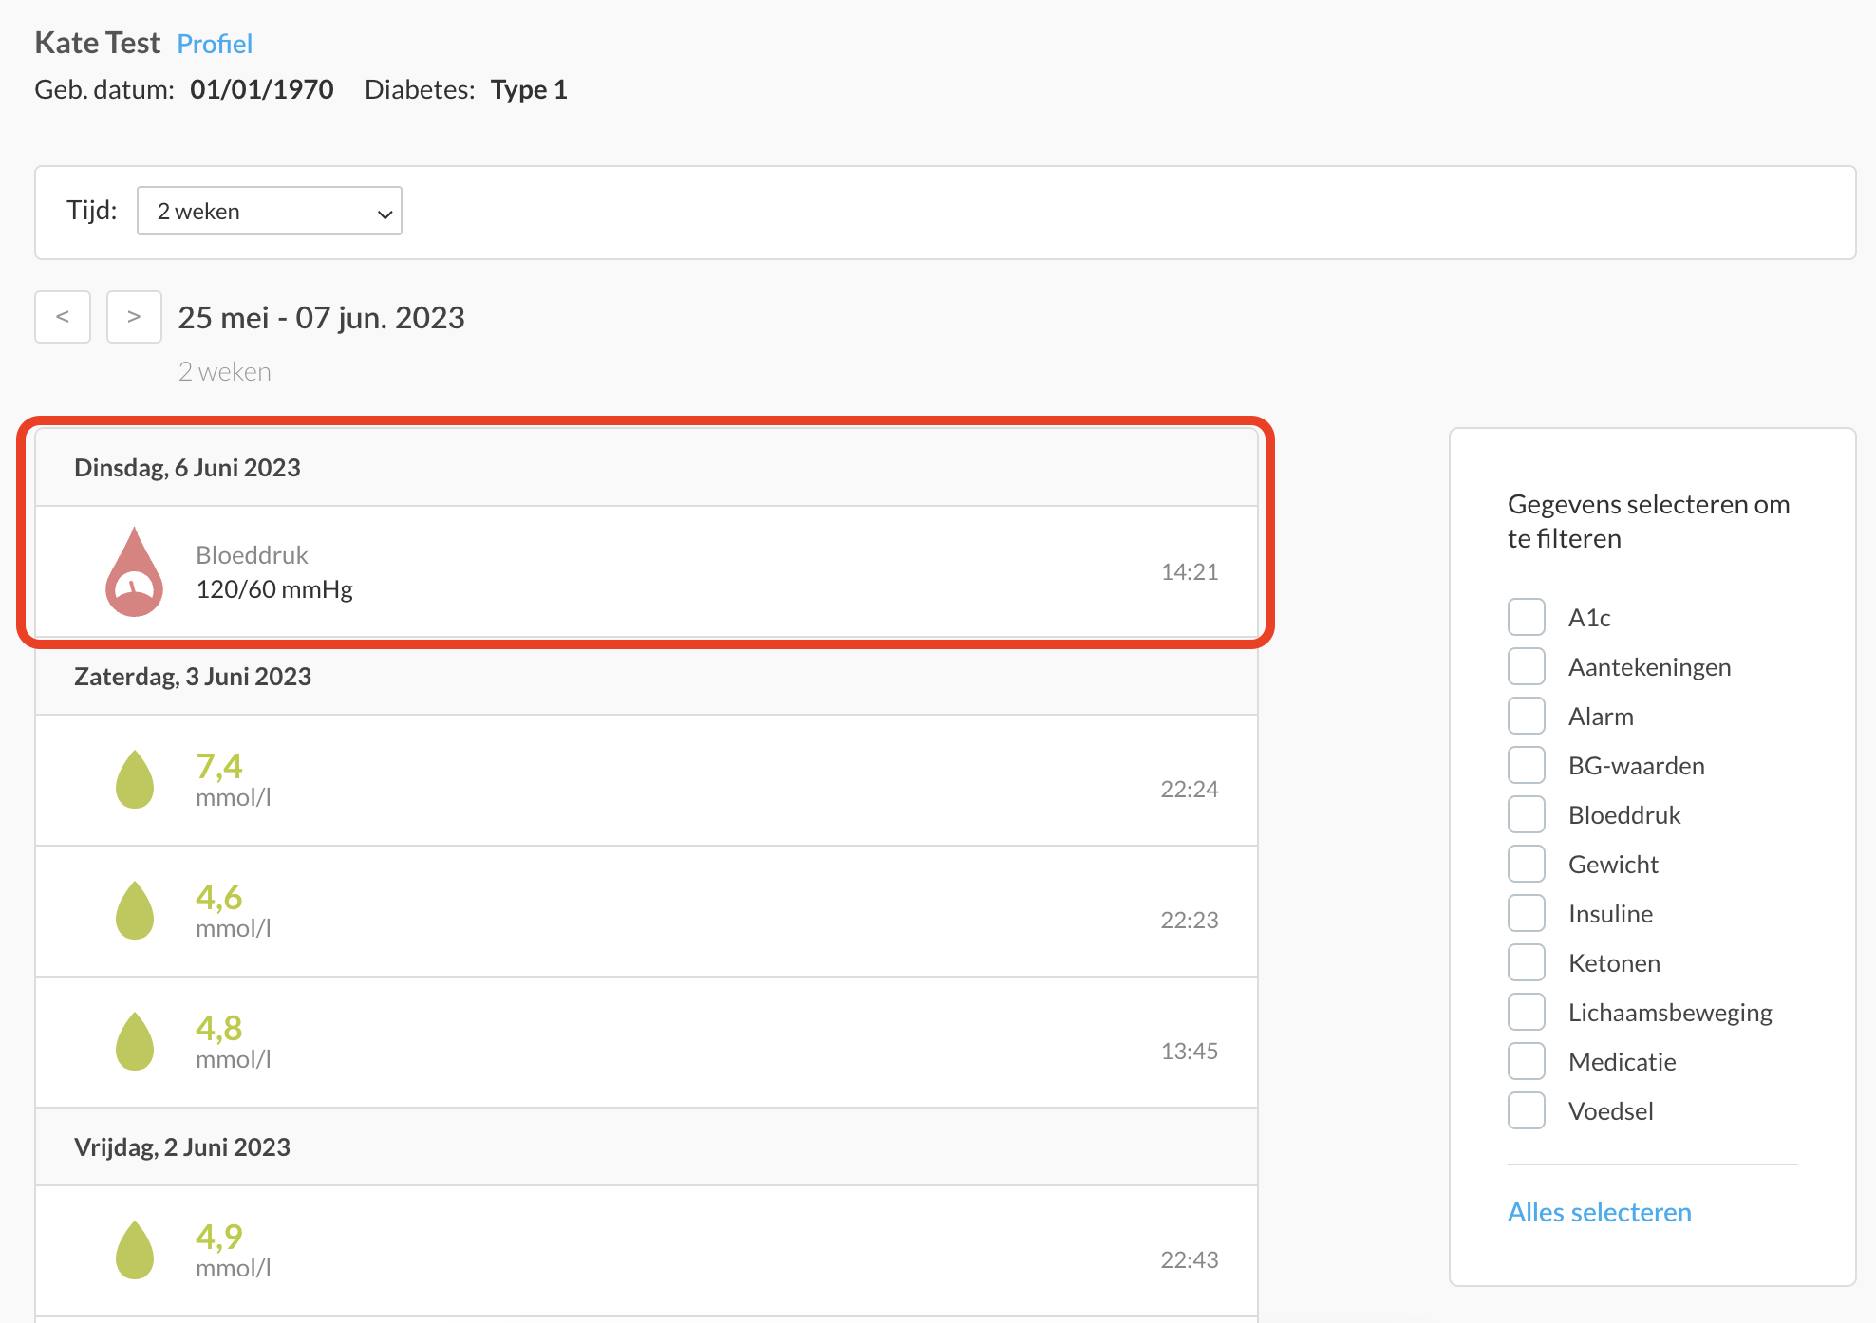This screenshot has width=1876, height=1323.
Task: Click the glucose drop icon beside 7,4
Action: [135, 779]
